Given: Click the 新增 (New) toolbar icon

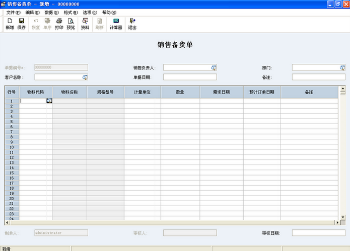Looking at the screenshot, I should tap(10, 24).
